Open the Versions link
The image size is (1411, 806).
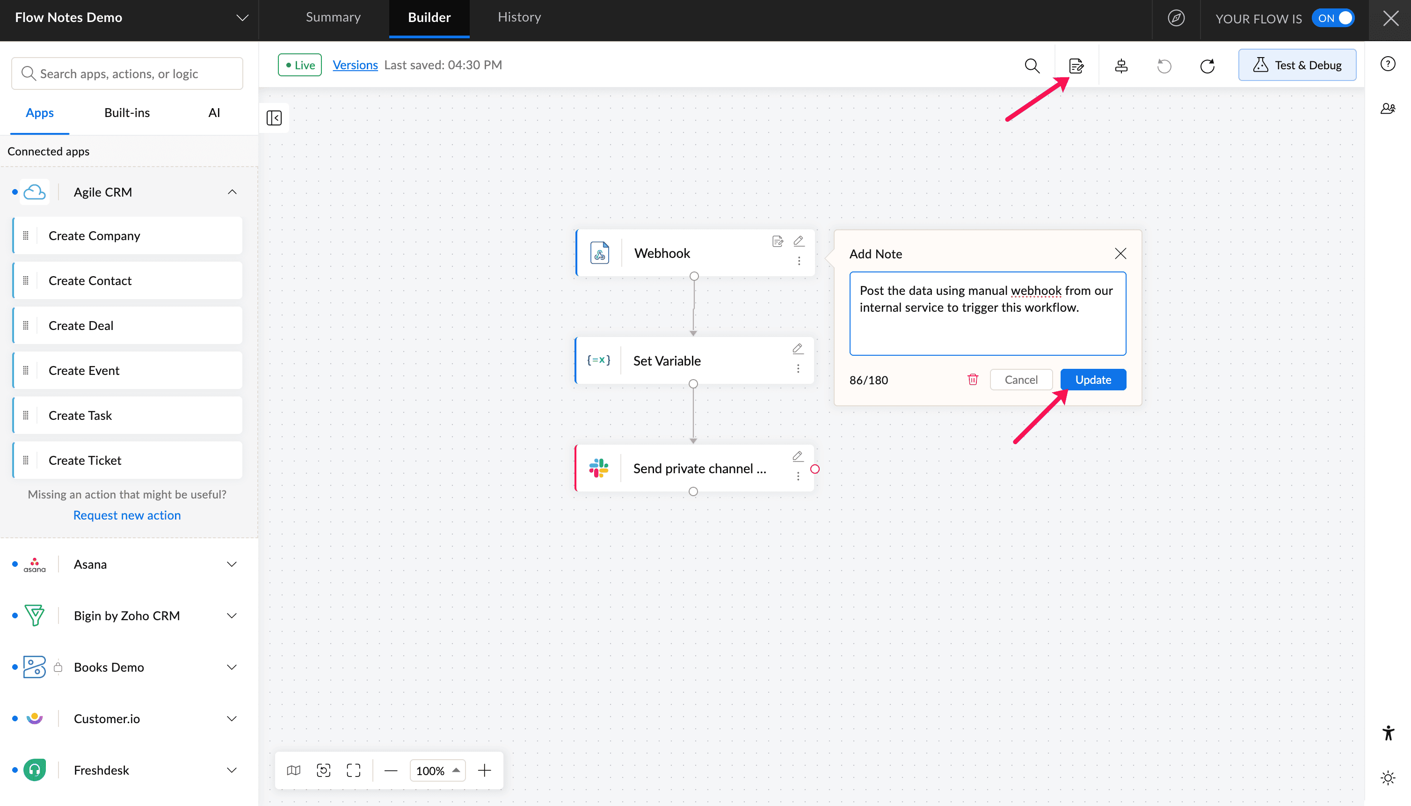pyautogui.click(x=355, y=65)
